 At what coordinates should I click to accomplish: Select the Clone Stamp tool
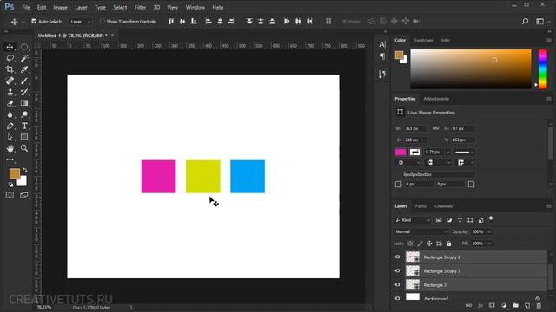pyautogui.click(x=10, y=92)
